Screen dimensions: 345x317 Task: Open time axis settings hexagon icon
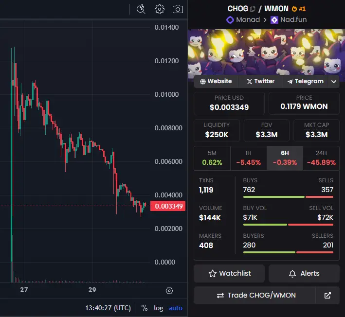pyautogui.click(x=169, y=291)
